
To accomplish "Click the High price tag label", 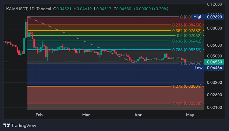I will tap(198, 17).
